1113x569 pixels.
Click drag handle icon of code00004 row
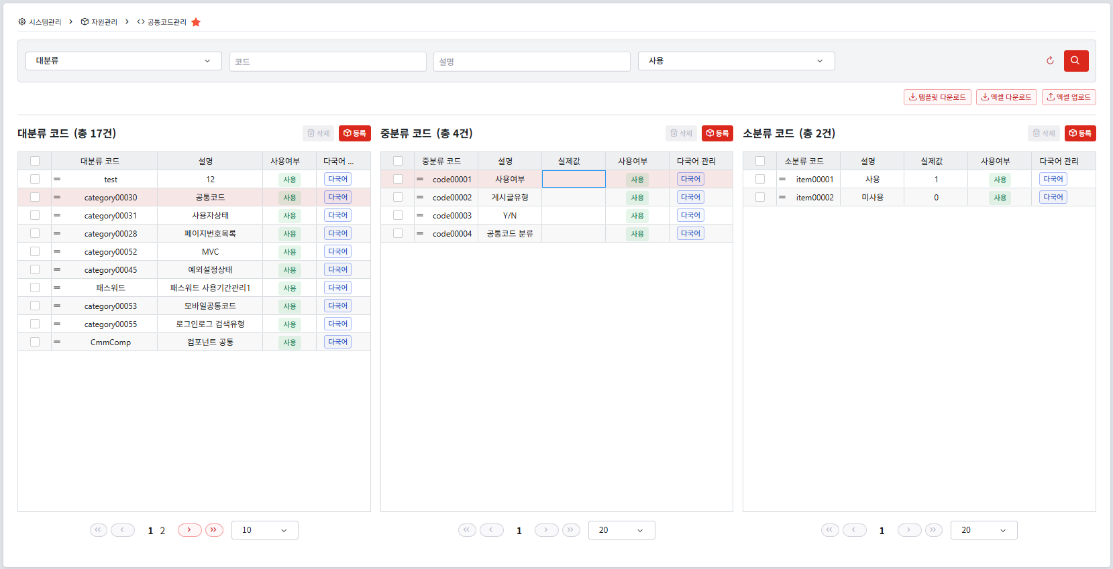click(x=420, y=234)
